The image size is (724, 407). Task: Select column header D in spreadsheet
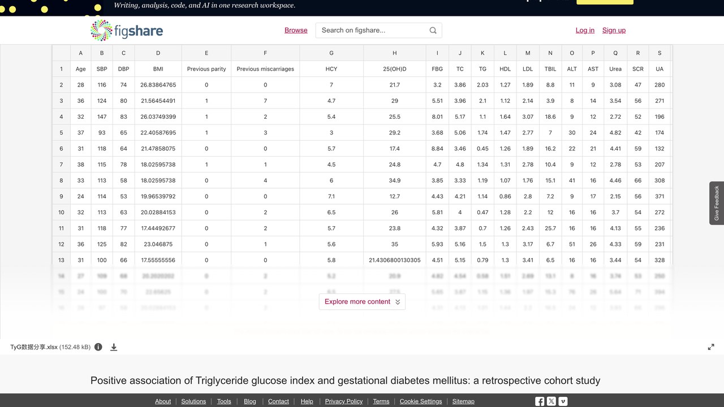point(158,53)
